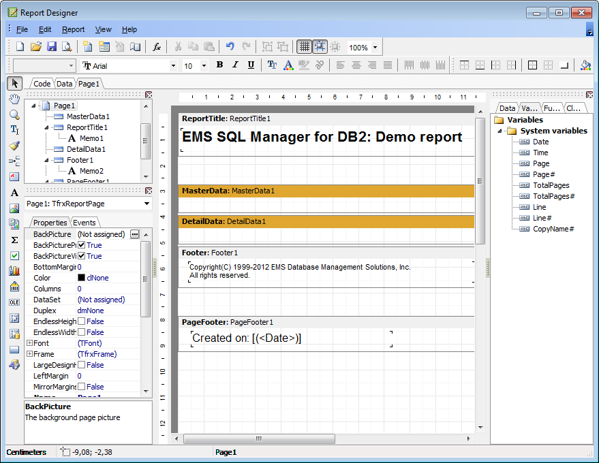Screen dimensions: 599x463
Task: Open the Arial font name dropdown
Action: tap(173, 65)
